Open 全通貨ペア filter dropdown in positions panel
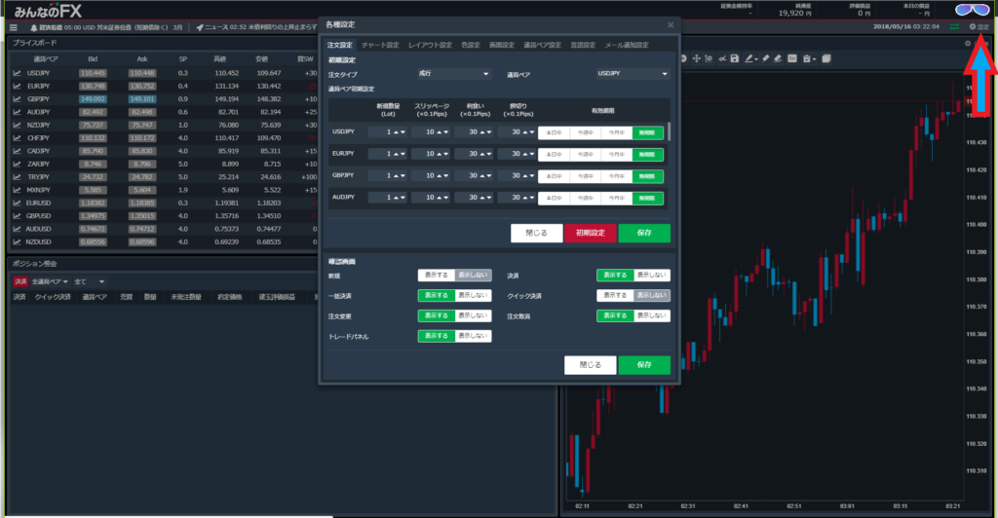 [x=50, y=281]
